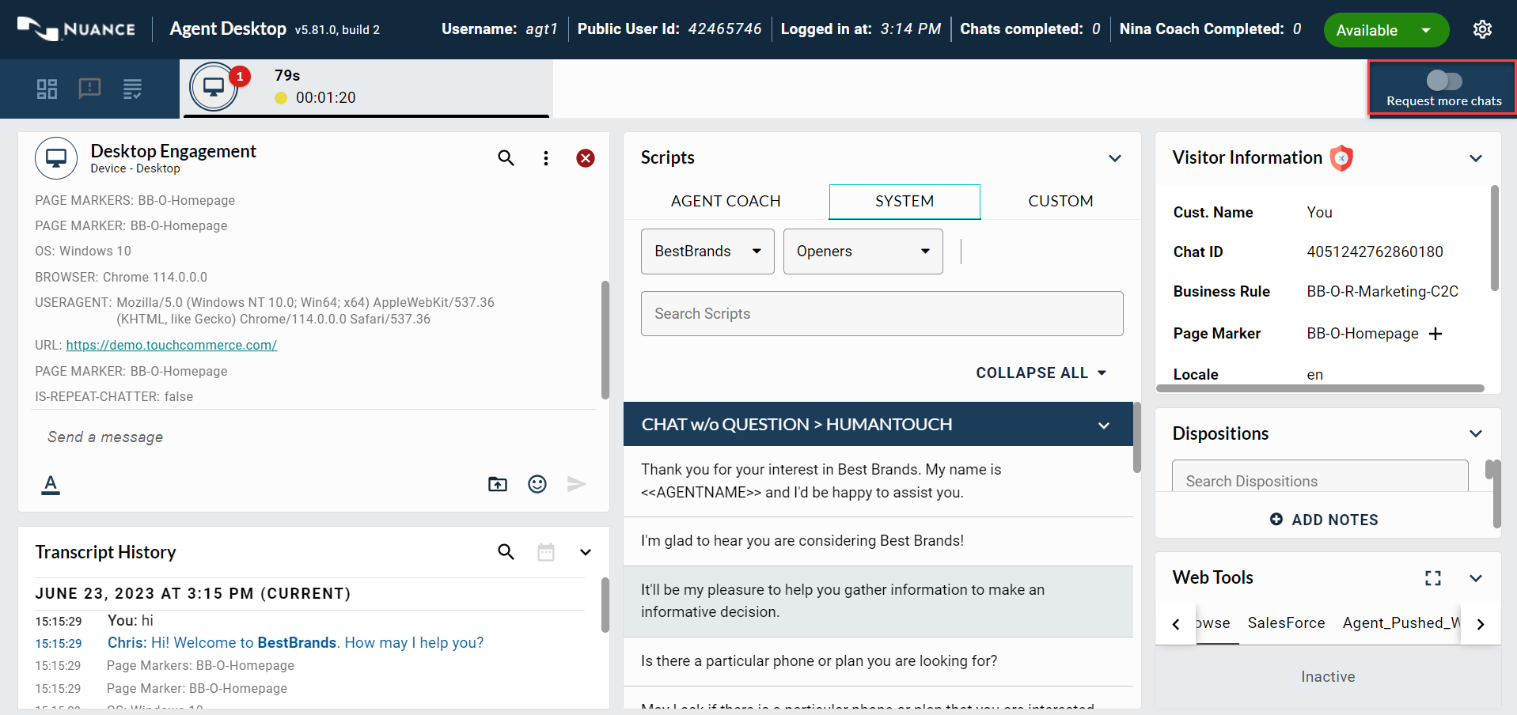Open the demo.touchcommerce.com URL link
This screenshot has height=715, width=1517.
171,346
